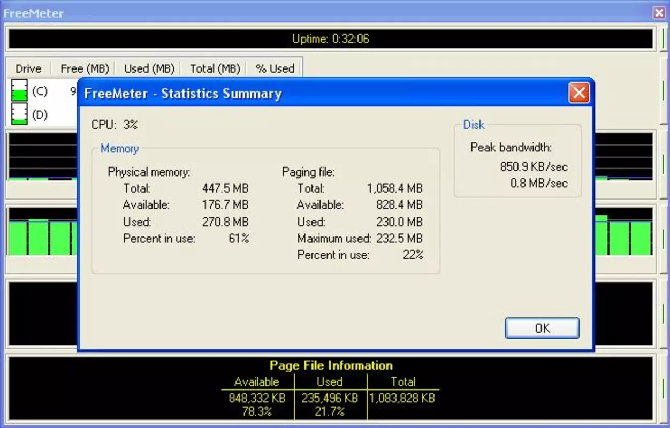The width and height of the screenshot is (670, 428).
Task: Click the (D) drive label
Action: [40, 115]
